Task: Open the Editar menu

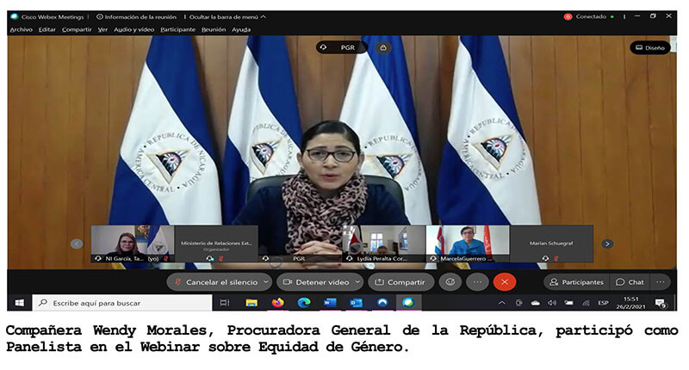Action: (47, 29)
